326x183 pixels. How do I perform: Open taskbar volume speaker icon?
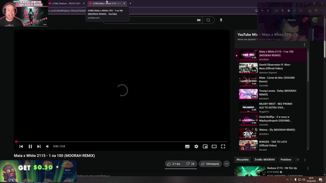tap(304, 180)
